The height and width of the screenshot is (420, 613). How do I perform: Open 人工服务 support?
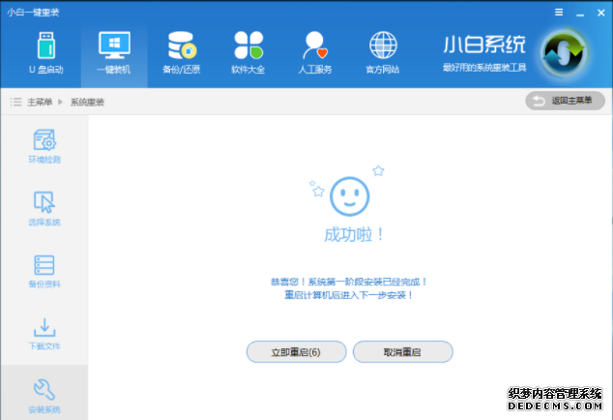coord(315,53)
